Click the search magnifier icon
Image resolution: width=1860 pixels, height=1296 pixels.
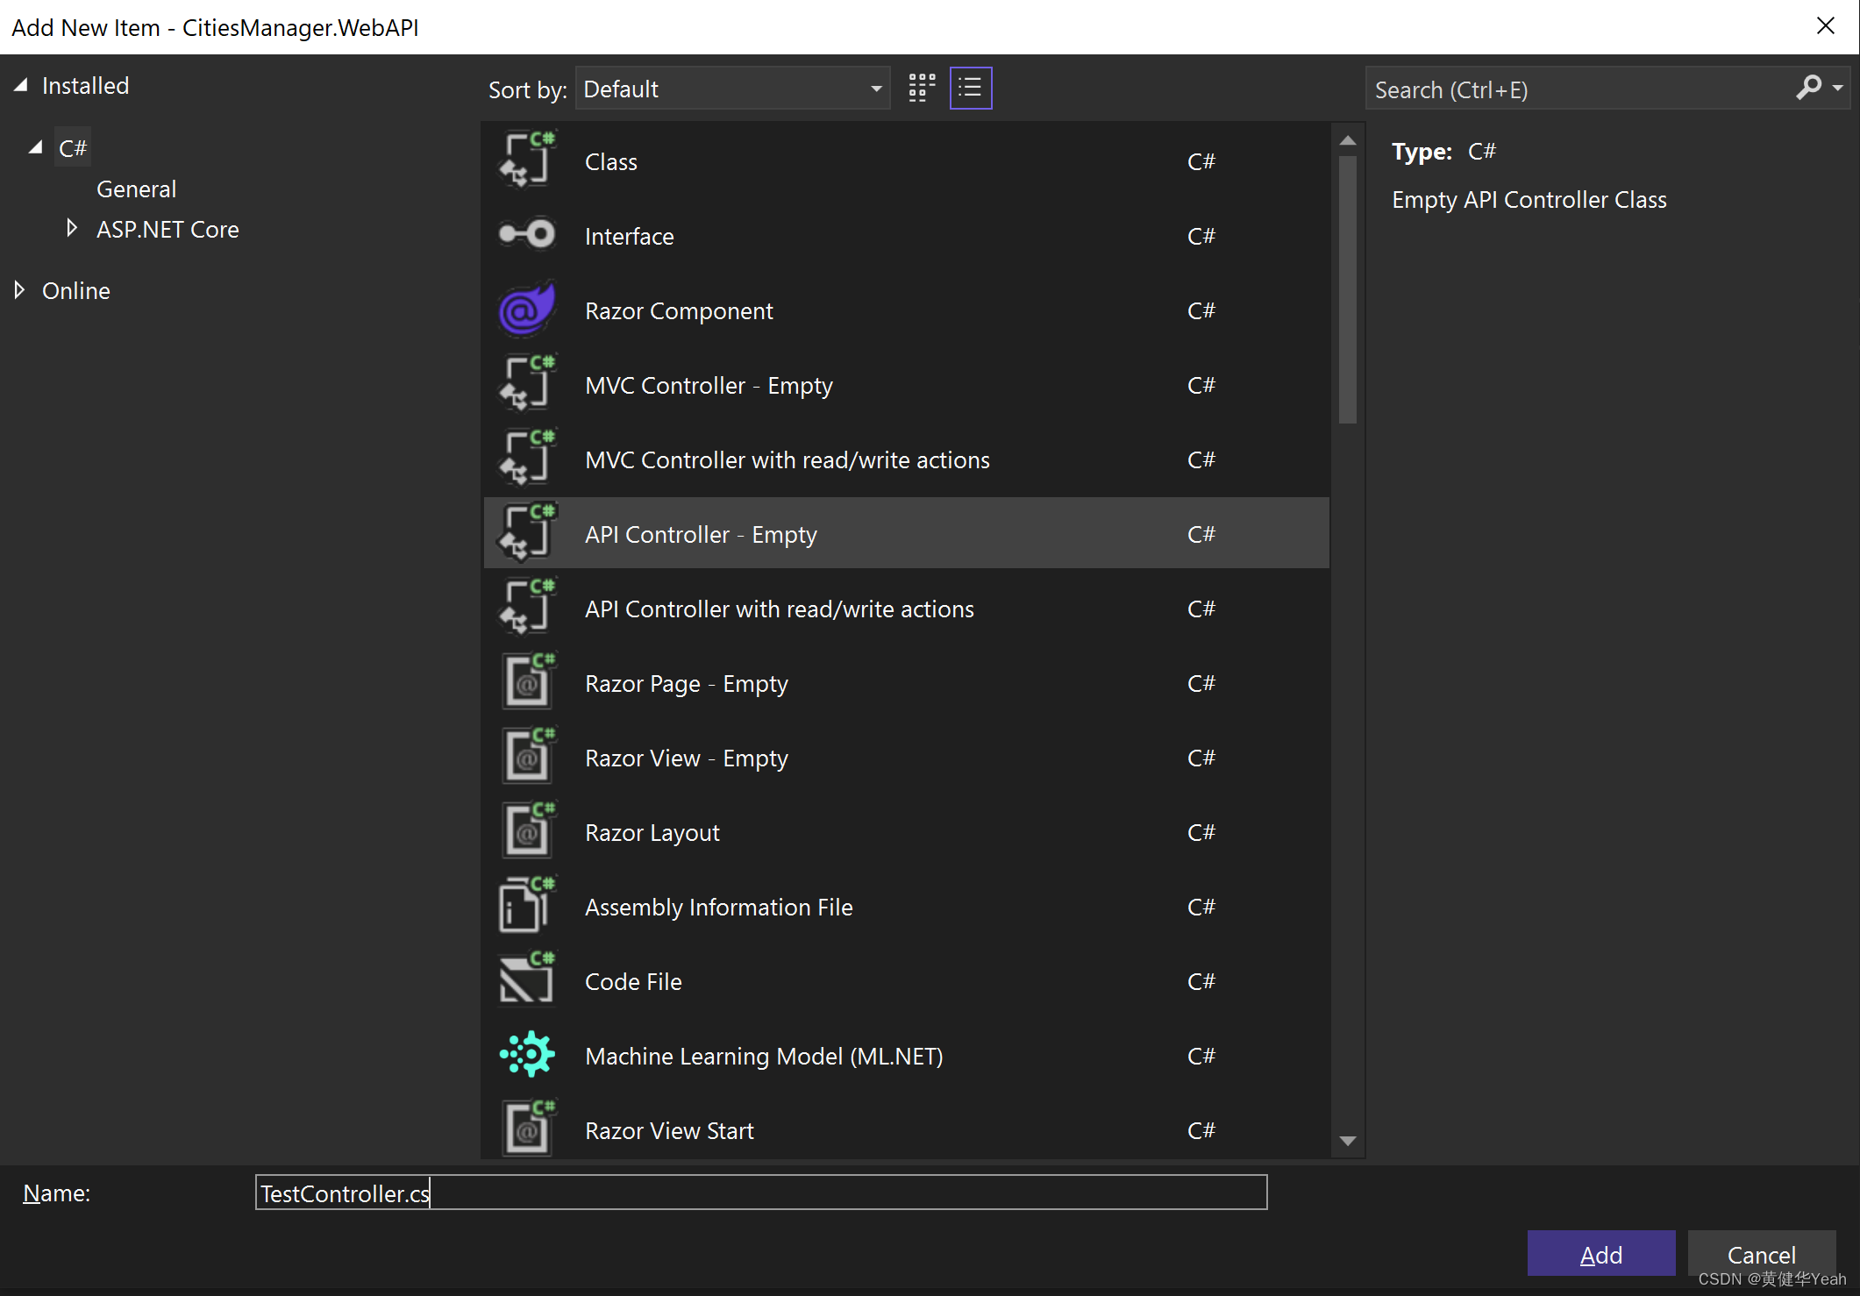(1808, 88)
